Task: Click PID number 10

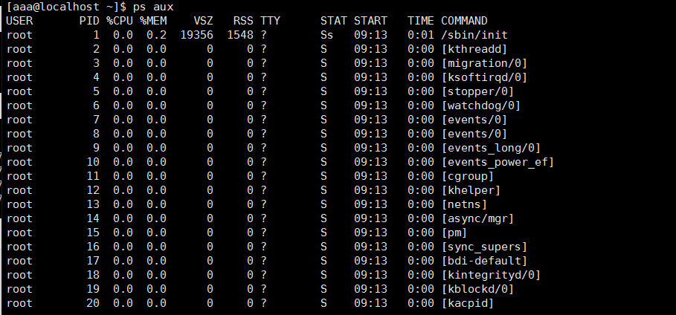Action: [x=93, y=163]
